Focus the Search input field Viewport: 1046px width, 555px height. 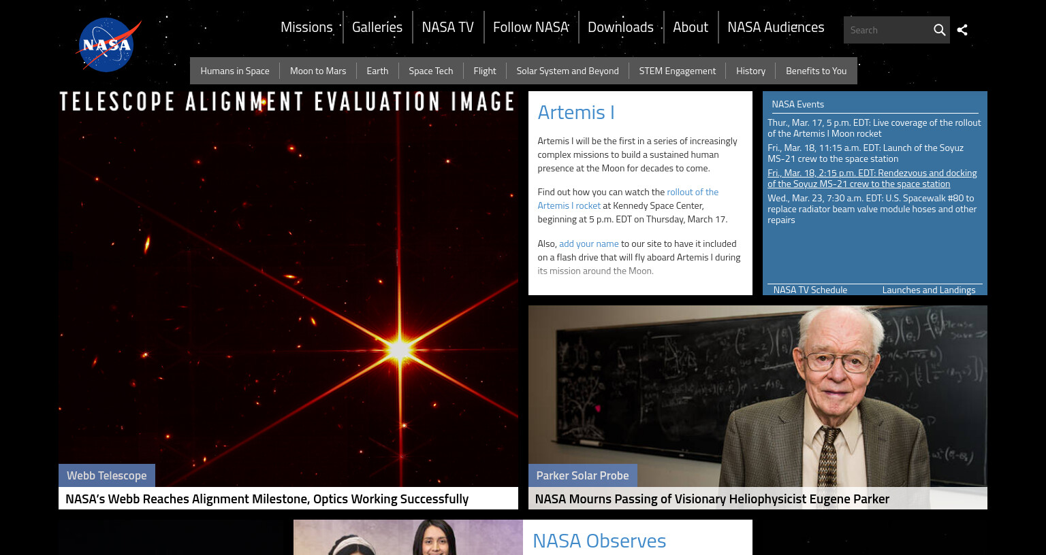point(887,30)
